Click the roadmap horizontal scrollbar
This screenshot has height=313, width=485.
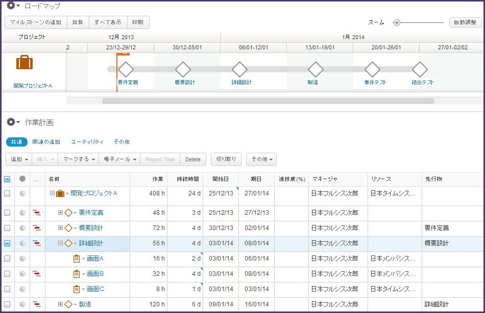point(268,101)
